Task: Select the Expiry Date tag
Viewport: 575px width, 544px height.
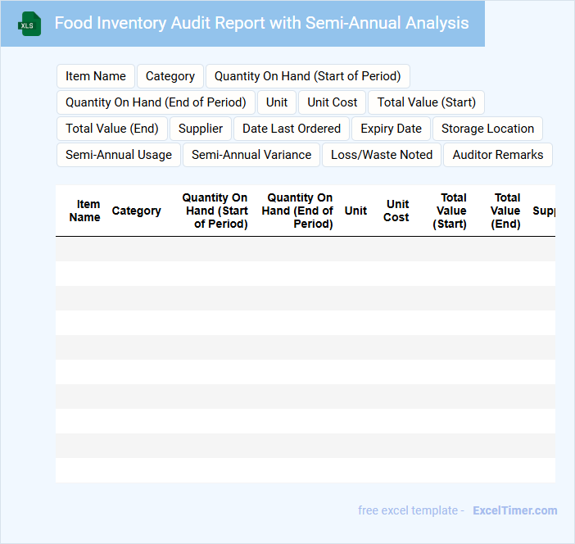Action: coord(391,129)
